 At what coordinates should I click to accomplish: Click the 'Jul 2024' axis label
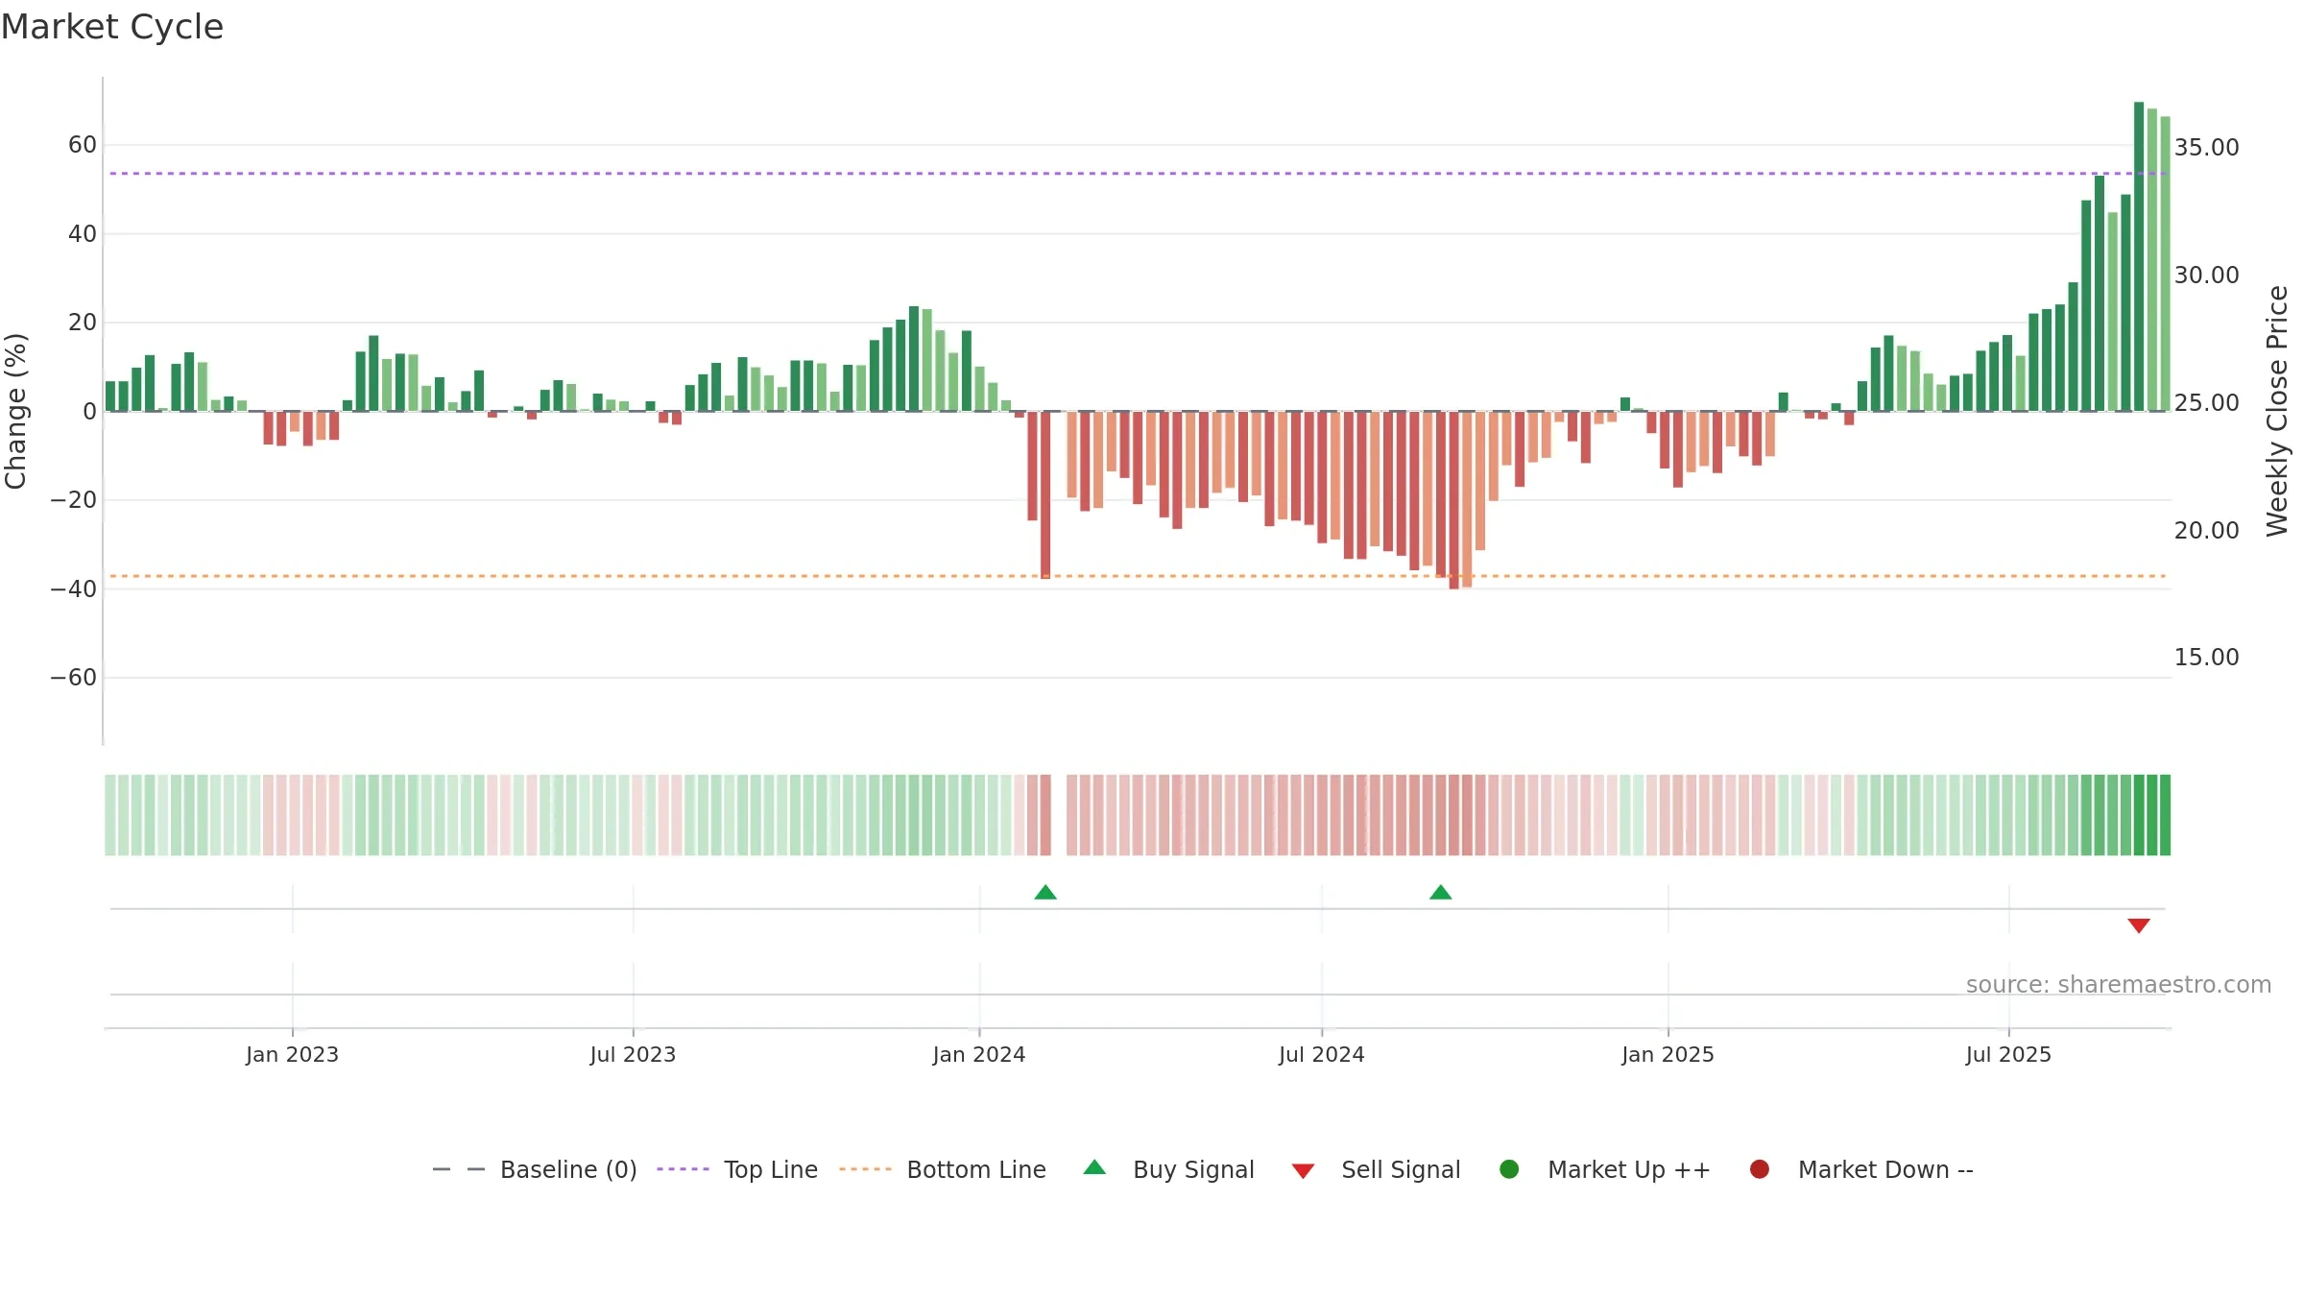(x=1321, y=1055)
